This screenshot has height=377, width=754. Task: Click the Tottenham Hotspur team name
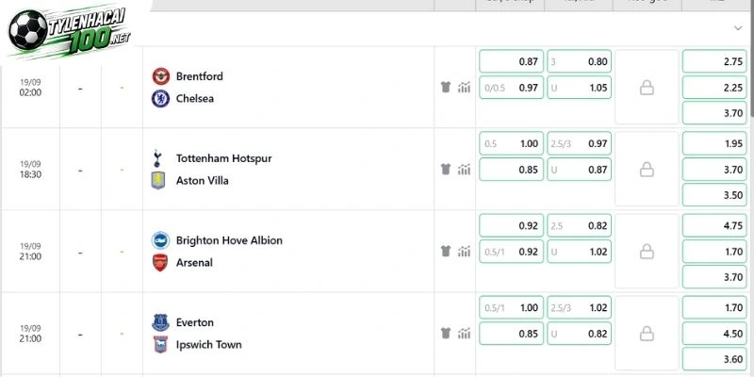coord(223,158)
